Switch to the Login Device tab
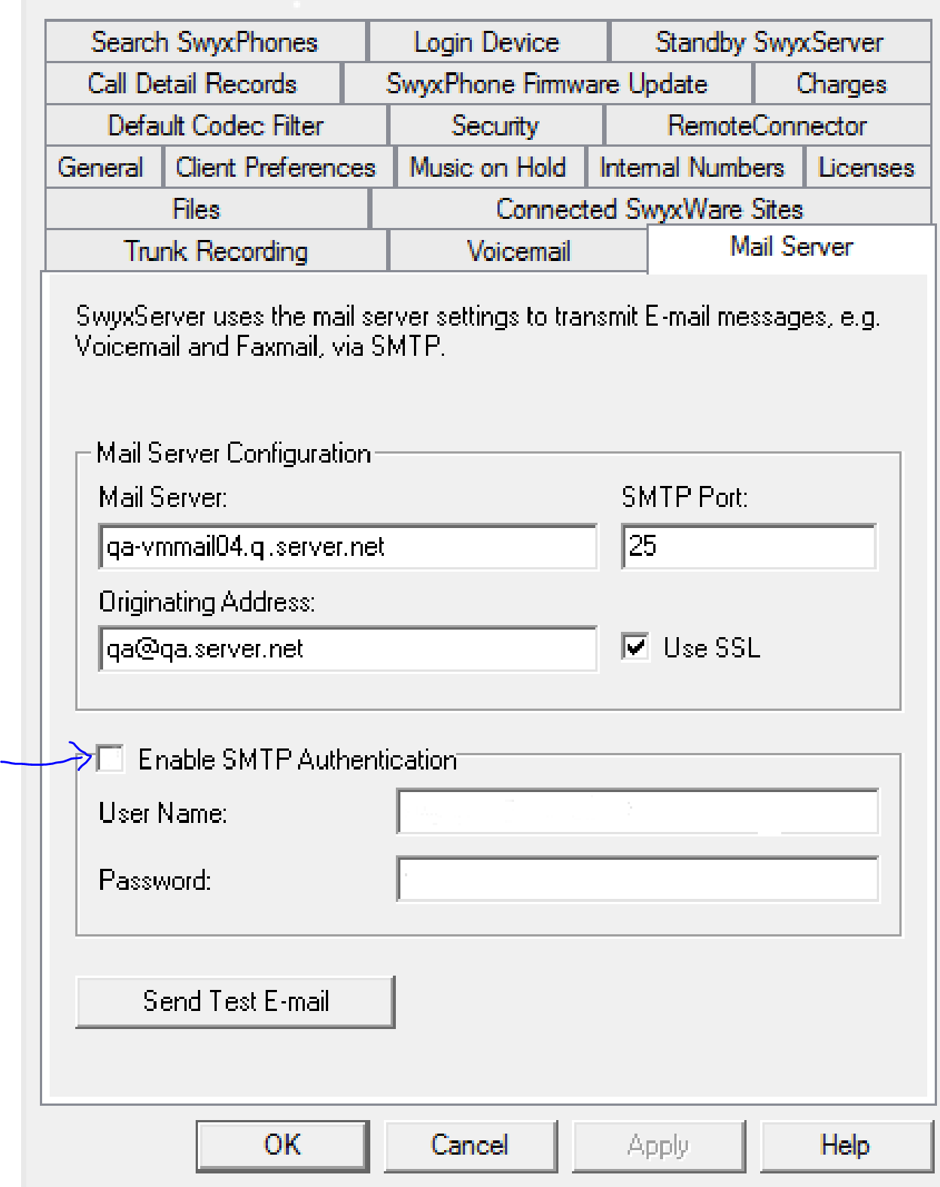Screen dimensions: 940x1187 [x=487, y=42]
